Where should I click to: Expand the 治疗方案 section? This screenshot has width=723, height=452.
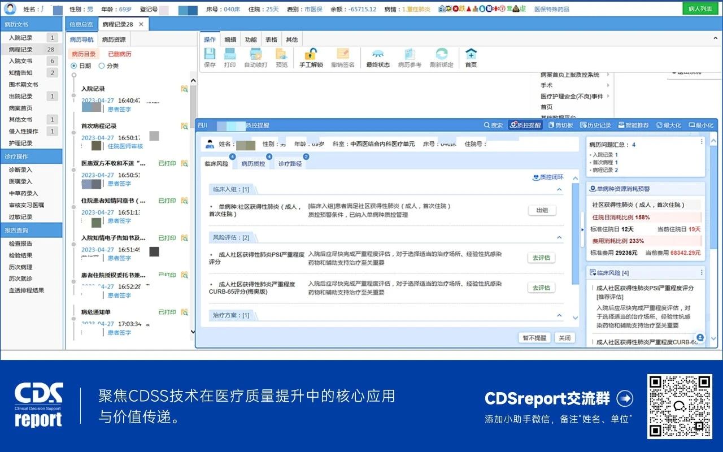point(559,315)
